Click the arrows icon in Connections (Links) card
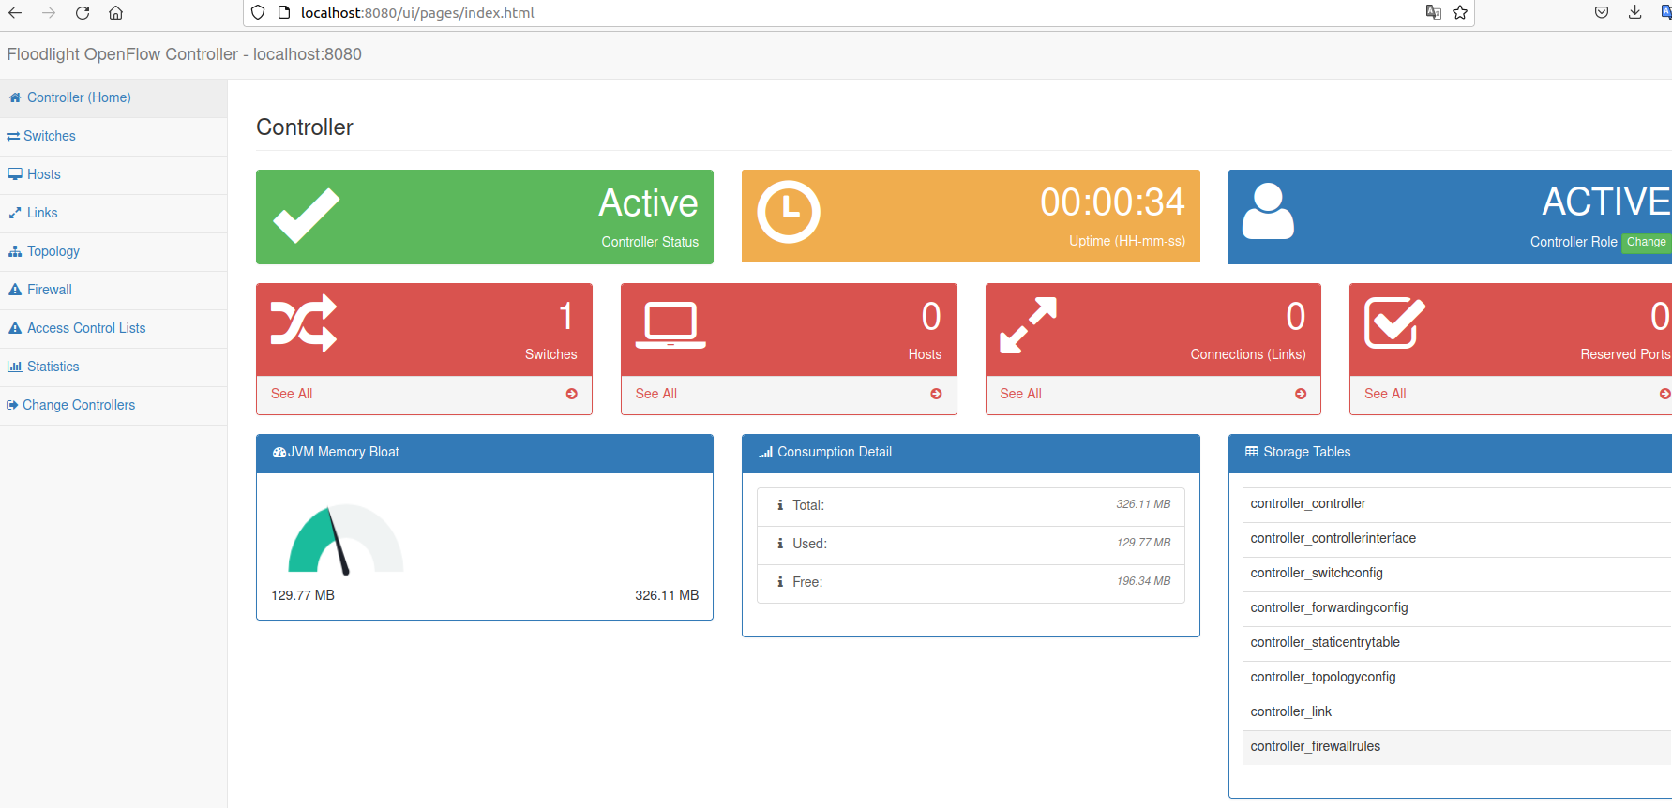This screenshot has height=808, width=1672. click(x=1029, y=325)
